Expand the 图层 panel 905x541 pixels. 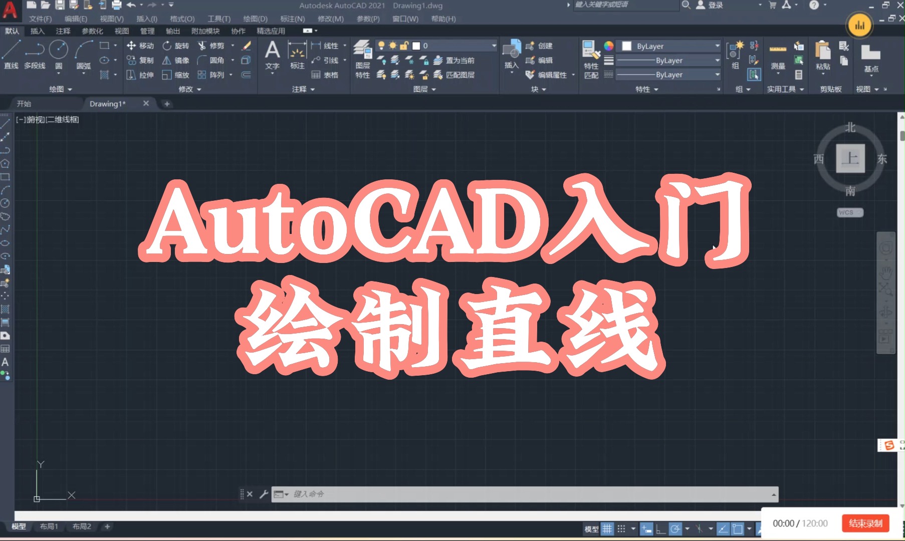(x=424, y=89)
